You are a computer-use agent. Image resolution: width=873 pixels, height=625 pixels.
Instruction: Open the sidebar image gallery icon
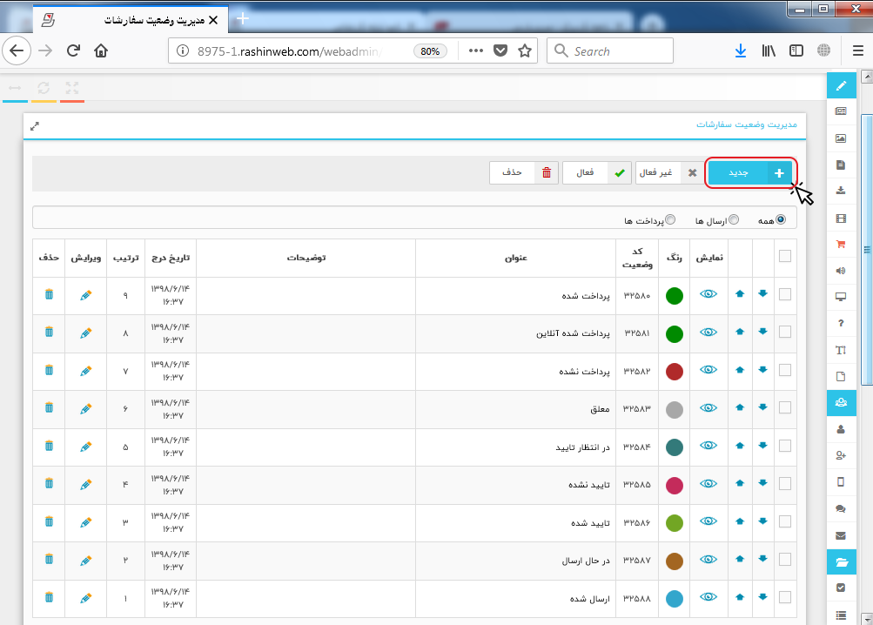[842, 138]
